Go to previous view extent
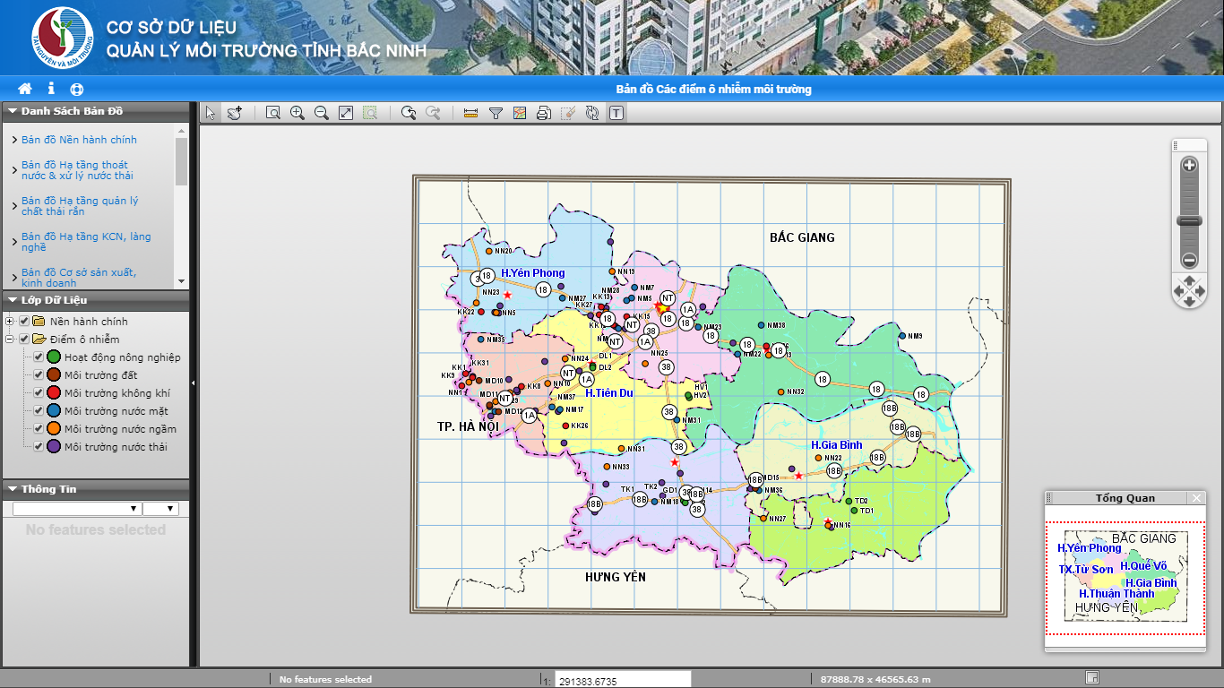 coord(409,113)
